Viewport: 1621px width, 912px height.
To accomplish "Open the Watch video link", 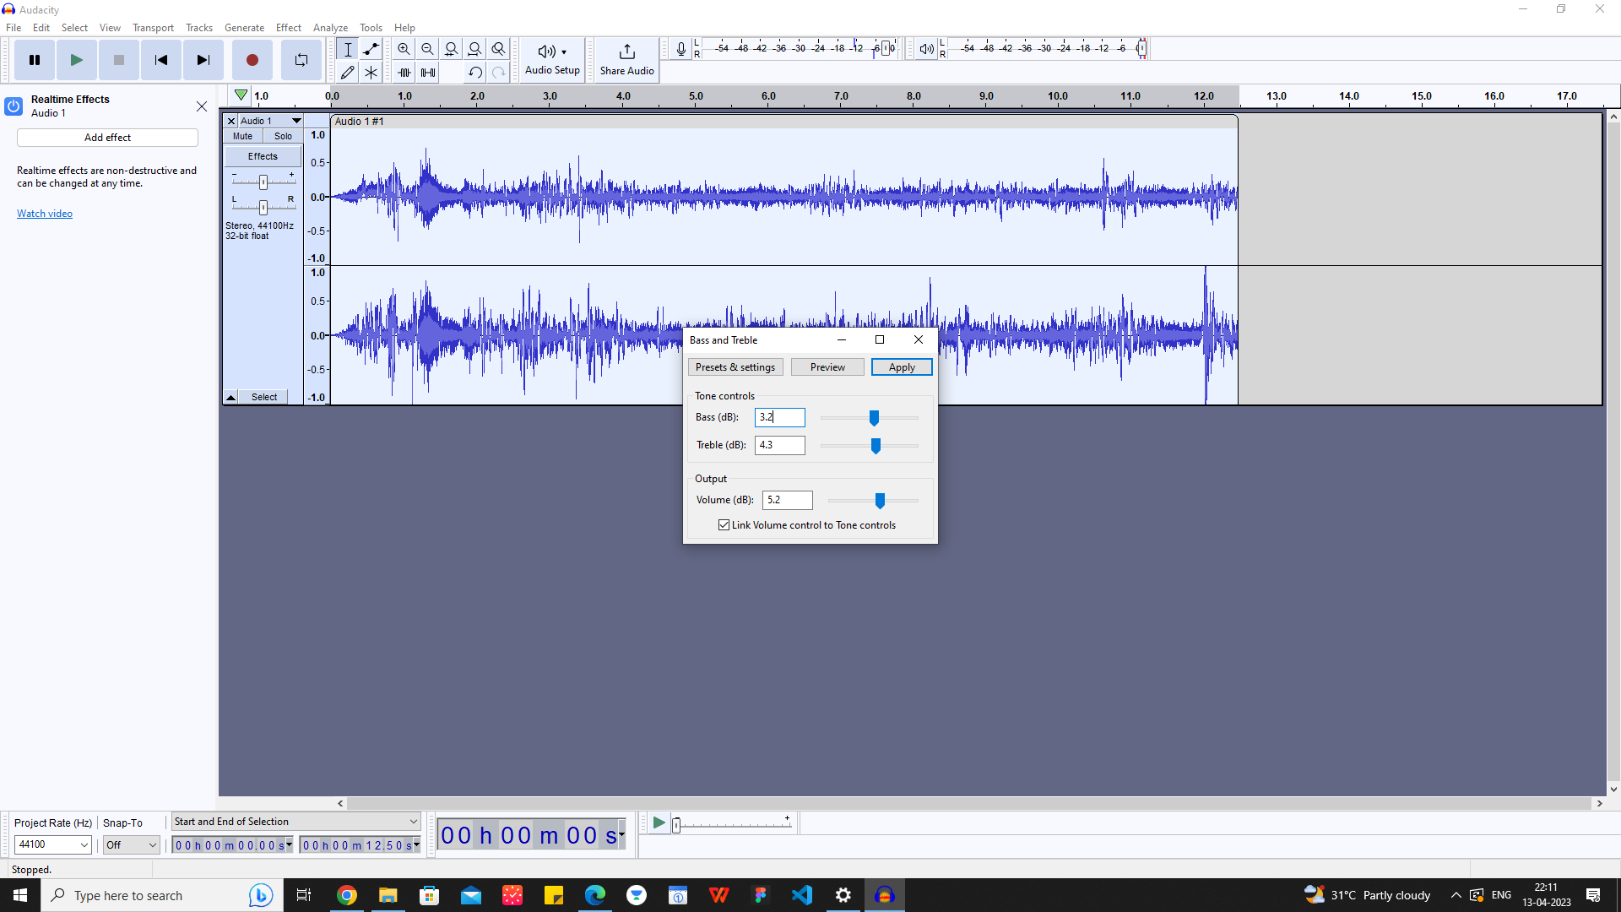I will click(45, 214).
